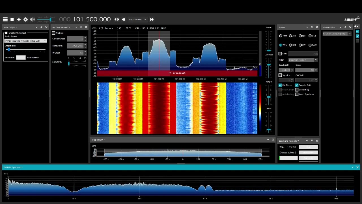The width and height of the screenshot is (362, 204).
Task: Open RTL-SDR USB source dropdown
Action: point(337,33)
